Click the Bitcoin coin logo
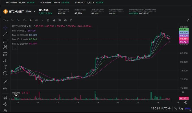This screenshot has width=192, height=113. (5, 12)
